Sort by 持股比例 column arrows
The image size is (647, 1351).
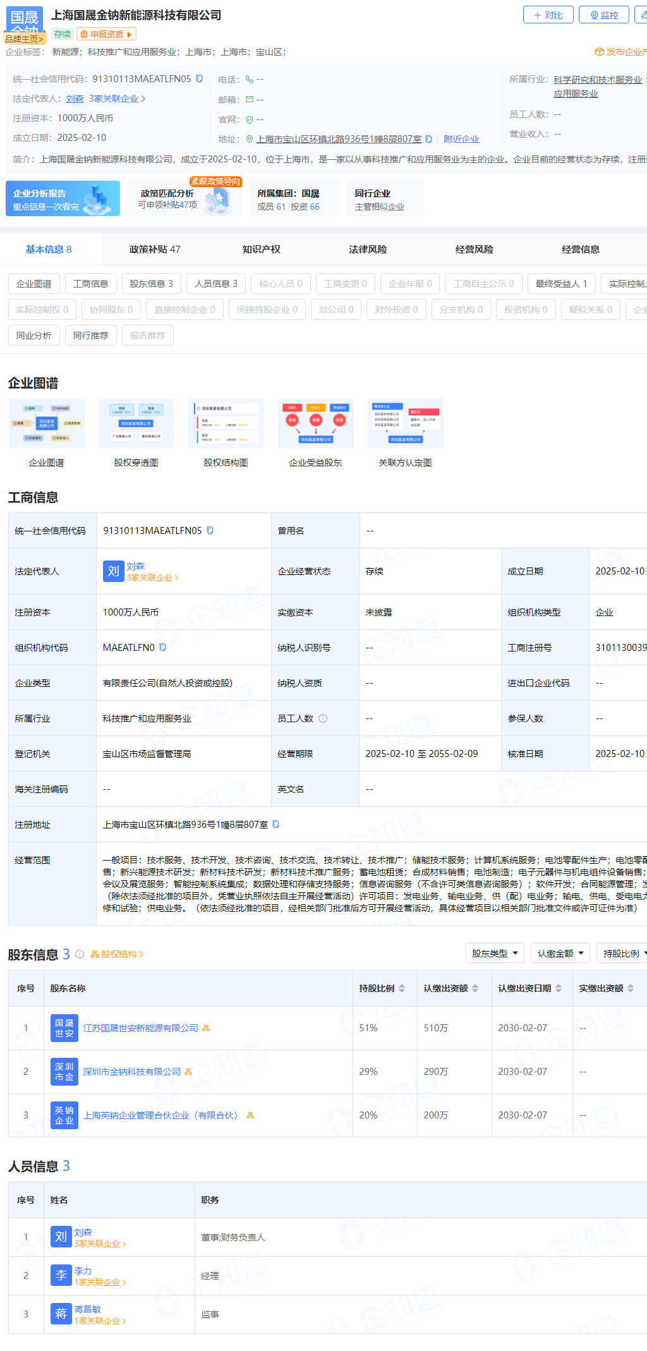click(401, 988)
